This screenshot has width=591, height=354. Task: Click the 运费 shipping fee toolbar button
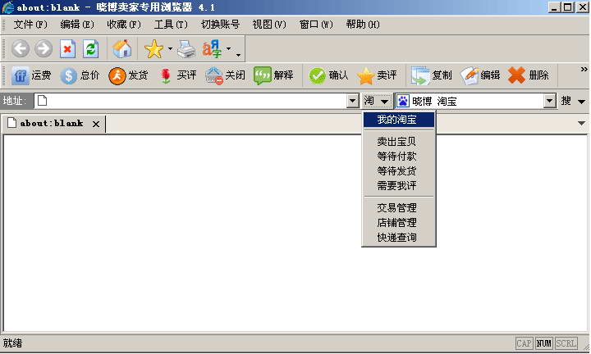click(31, 75)
